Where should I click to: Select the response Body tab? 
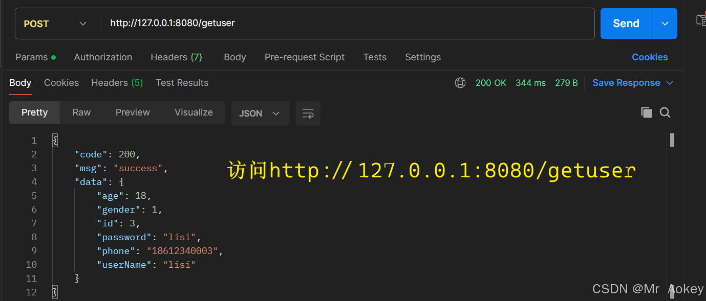click(x=20, y=83)
